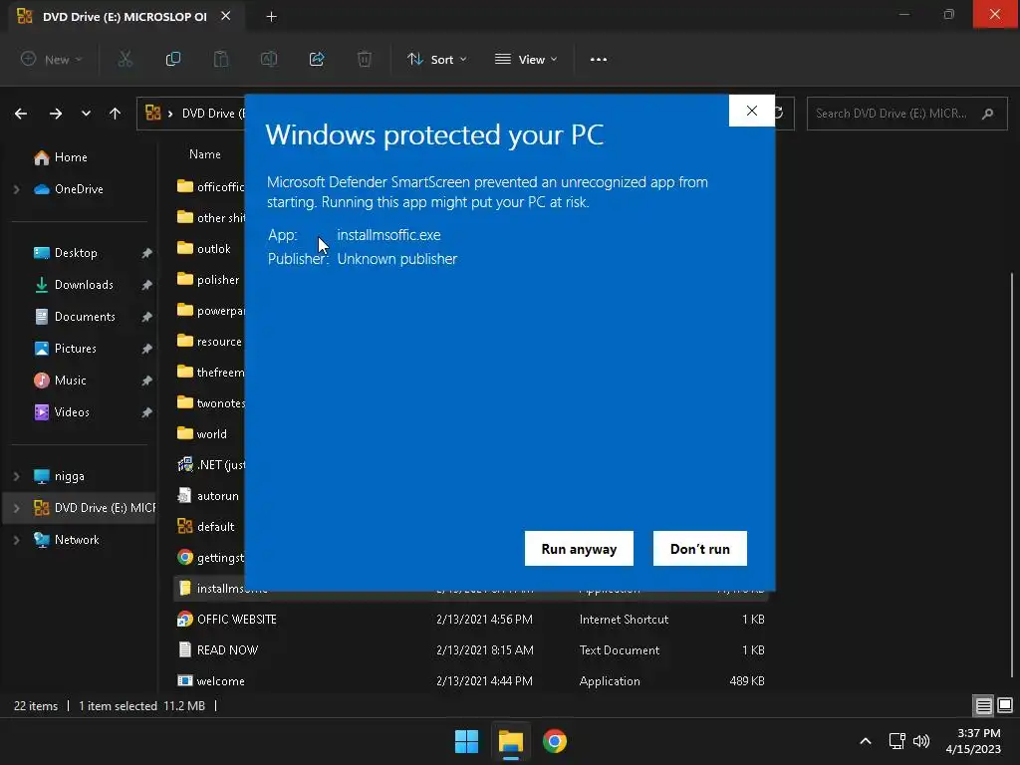Unpin Desktop using its pin icon

[147, 253]
